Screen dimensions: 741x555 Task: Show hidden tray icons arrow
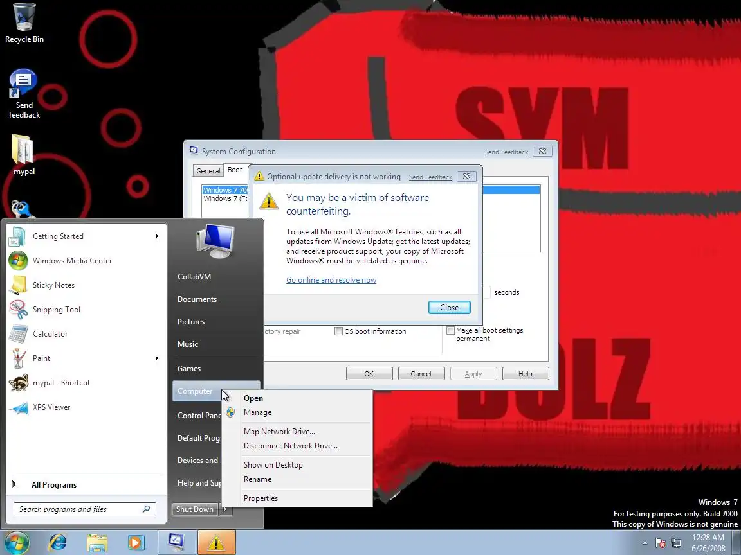click(x=645, y=543)
